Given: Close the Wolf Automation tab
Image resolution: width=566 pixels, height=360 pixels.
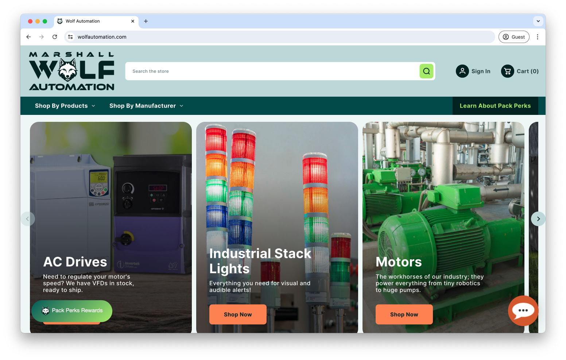Looking at the screenshot, I should coord(133,21).
